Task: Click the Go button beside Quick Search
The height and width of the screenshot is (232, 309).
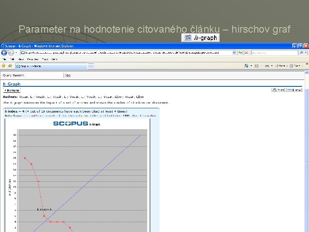Action: pos(68,75)
